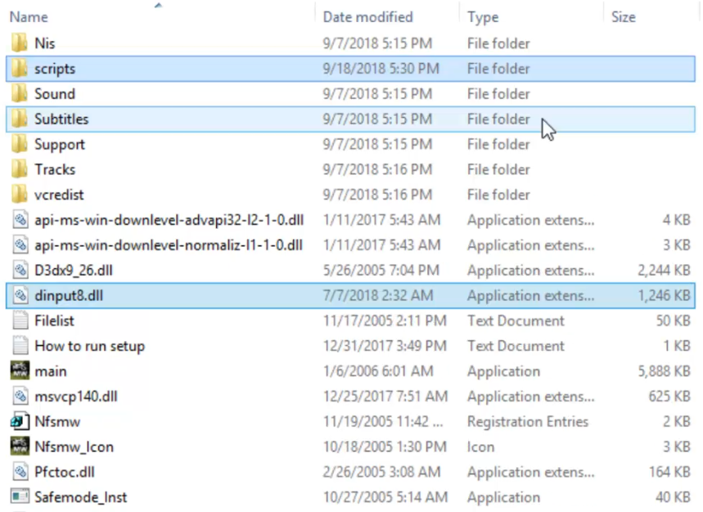Click the 625 KB size cell
The height and width of the screenshot is (512, 703).
pos(669,397)
